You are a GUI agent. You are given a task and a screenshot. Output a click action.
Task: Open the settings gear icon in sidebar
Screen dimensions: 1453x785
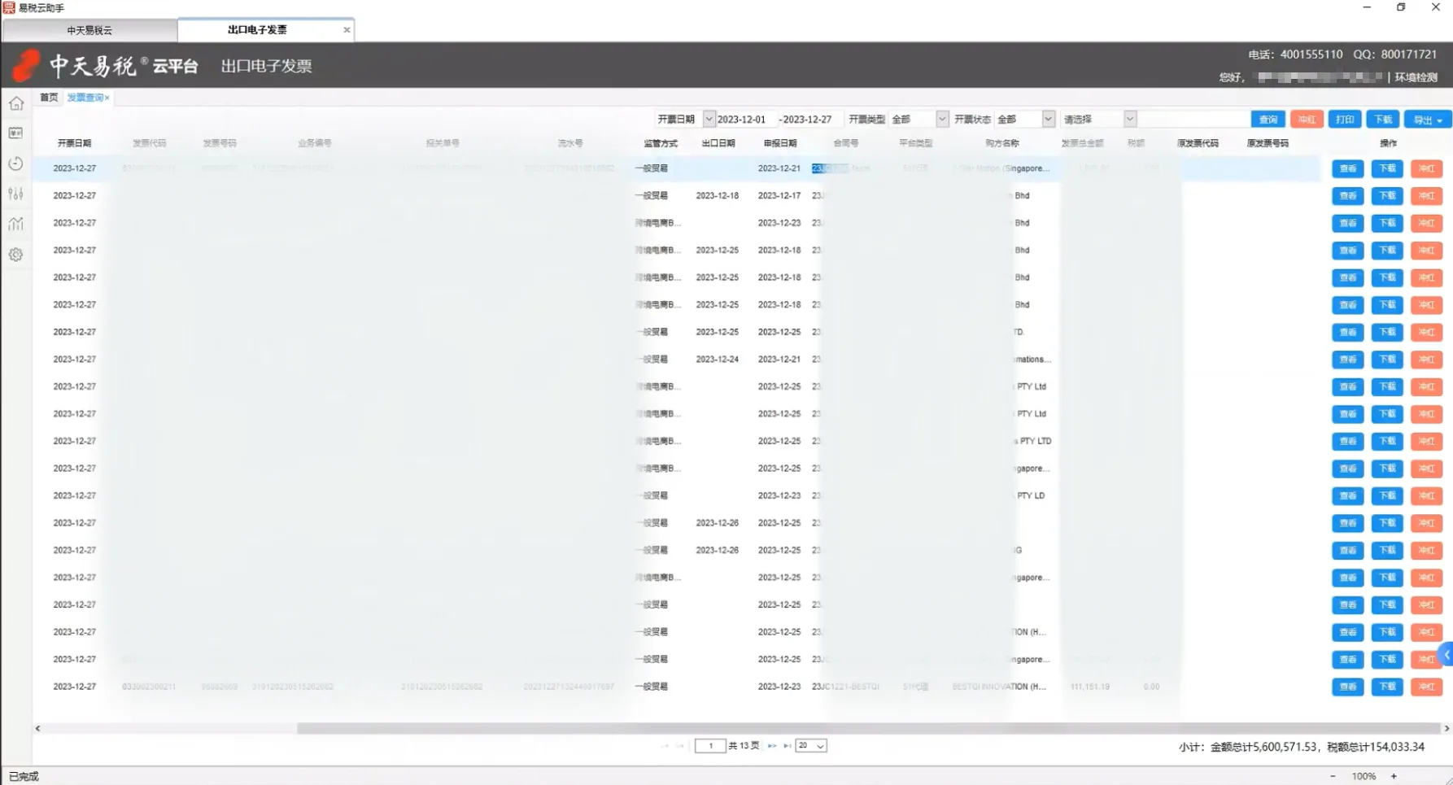pos(16,255)
